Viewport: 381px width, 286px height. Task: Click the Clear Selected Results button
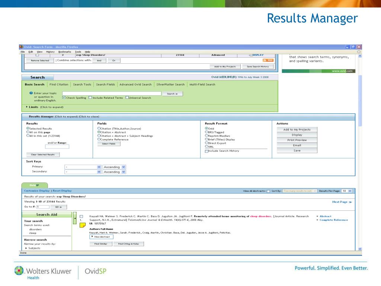coord(43,155)
